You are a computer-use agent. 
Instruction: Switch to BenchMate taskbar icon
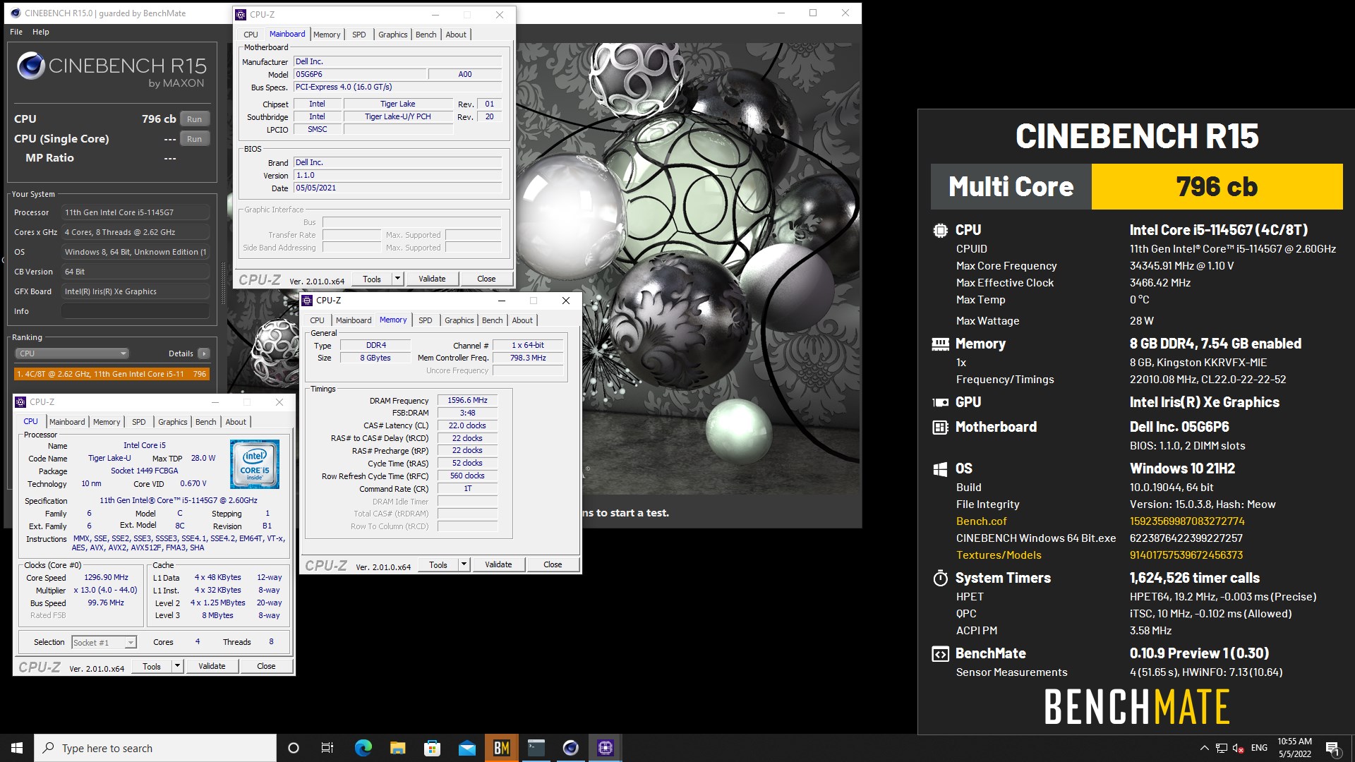tap(502, 748)
